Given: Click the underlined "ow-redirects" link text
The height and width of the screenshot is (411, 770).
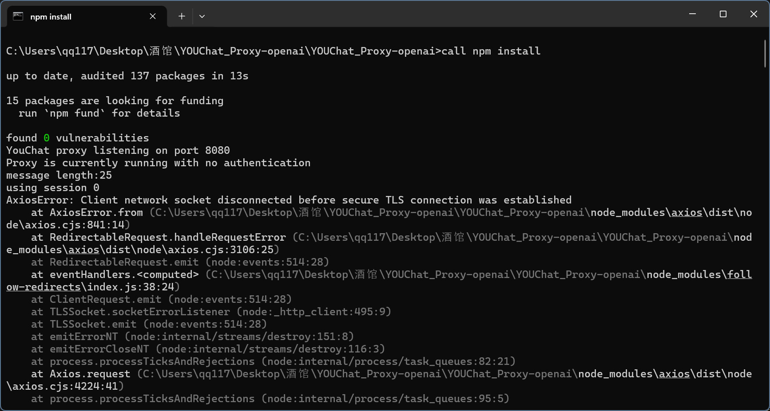Looking at the screenshot, I should pos(43,287).
